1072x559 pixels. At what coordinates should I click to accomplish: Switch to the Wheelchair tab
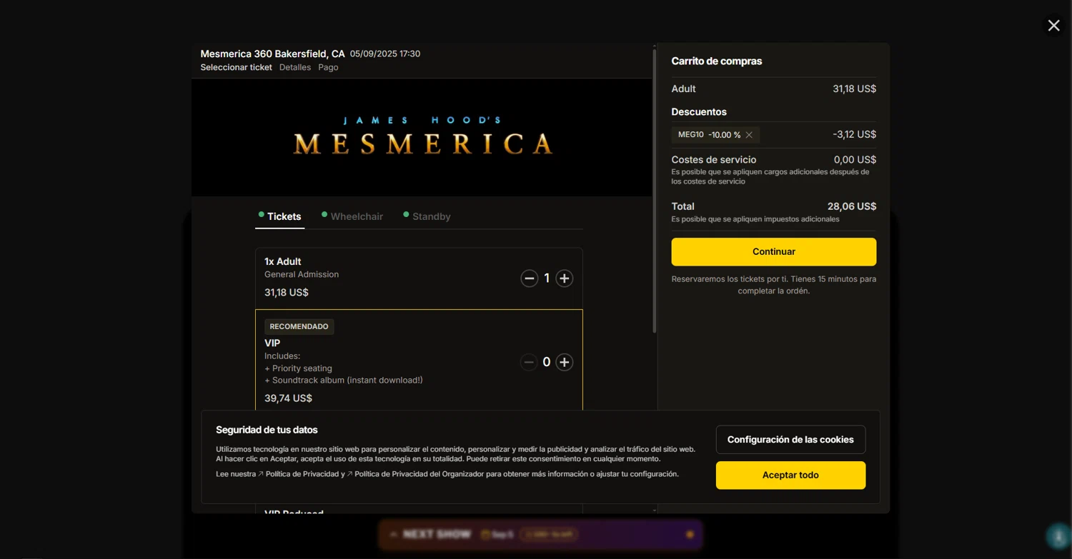click(352, 216)
